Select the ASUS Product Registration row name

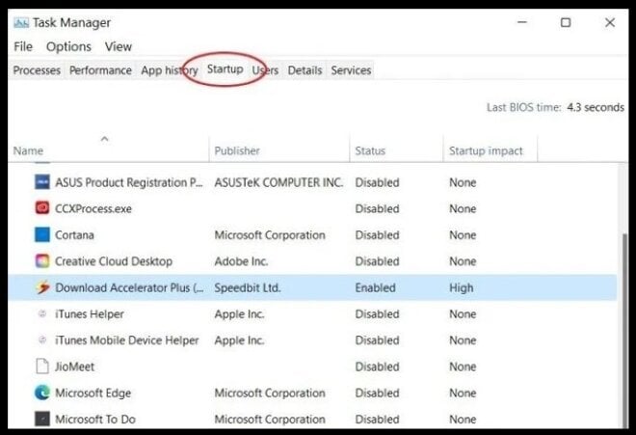pyautogui.click(x=129, y=182)
